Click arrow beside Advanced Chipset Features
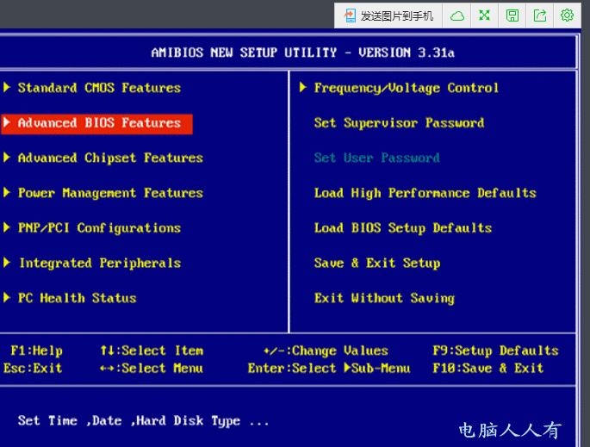The height and width of the screenshot is (447, 590). 7,158
